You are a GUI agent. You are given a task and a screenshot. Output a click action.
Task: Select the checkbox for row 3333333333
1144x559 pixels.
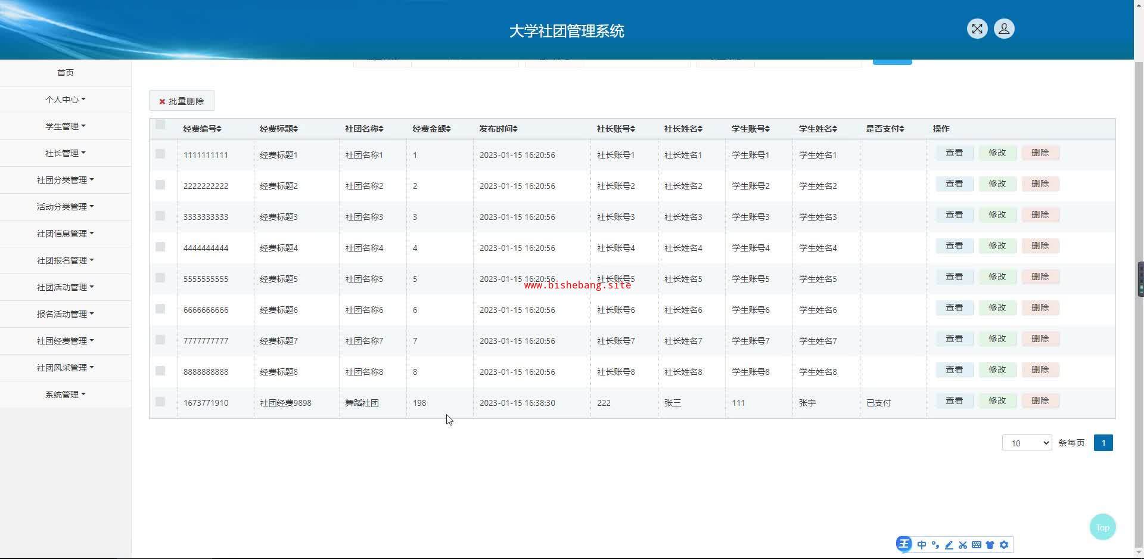[160, 216]
